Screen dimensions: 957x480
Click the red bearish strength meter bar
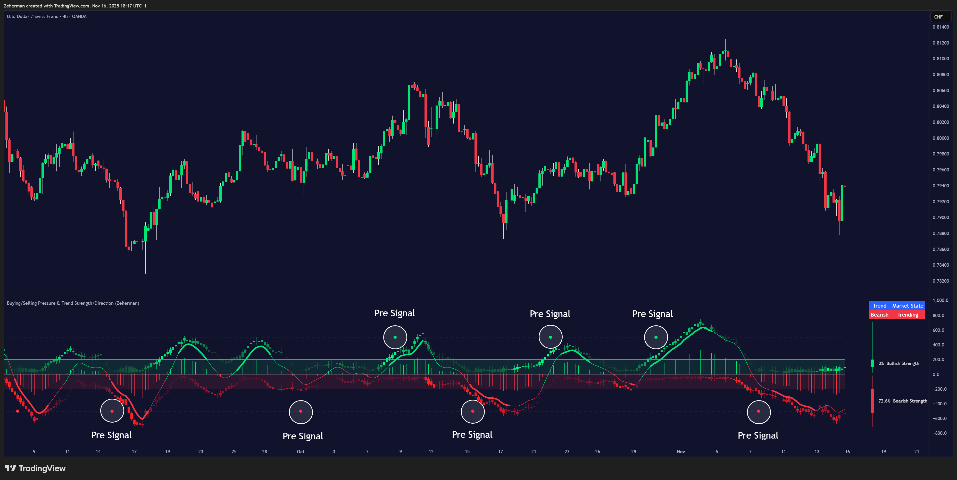tap(872, 401)
